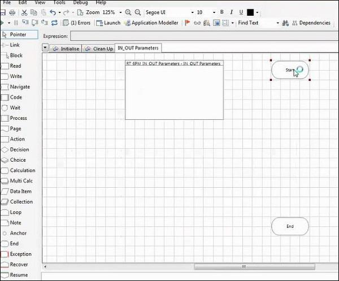Screen dimensions: 339x281
Task: Open the Edit menu
Action: (23, 2)
